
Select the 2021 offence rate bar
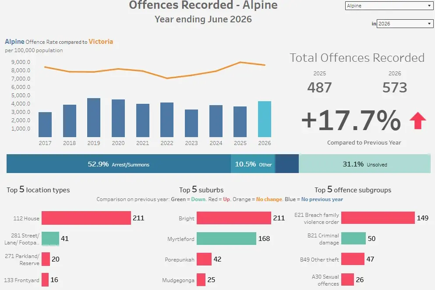[x=143, y=120]
